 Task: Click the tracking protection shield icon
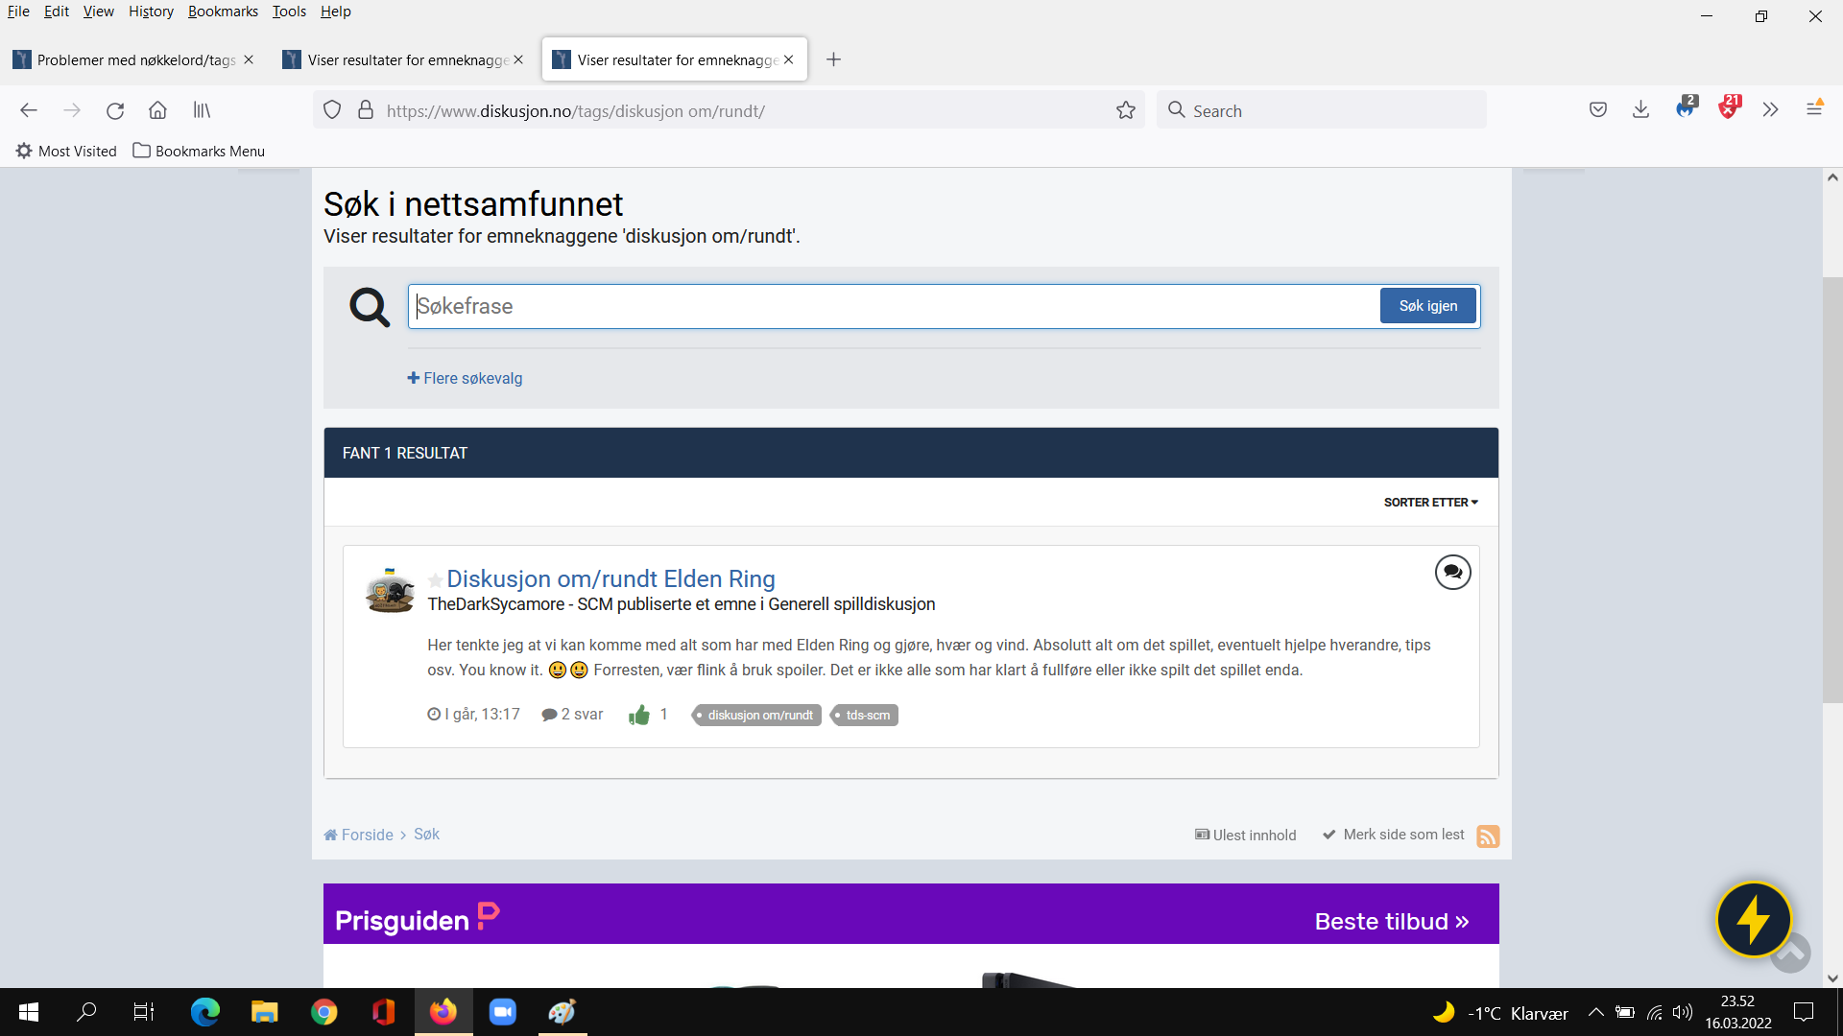point(332,110)
